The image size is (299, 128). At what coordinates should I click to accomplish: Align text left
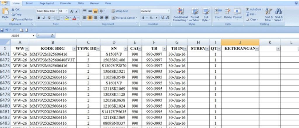point(84,18)
